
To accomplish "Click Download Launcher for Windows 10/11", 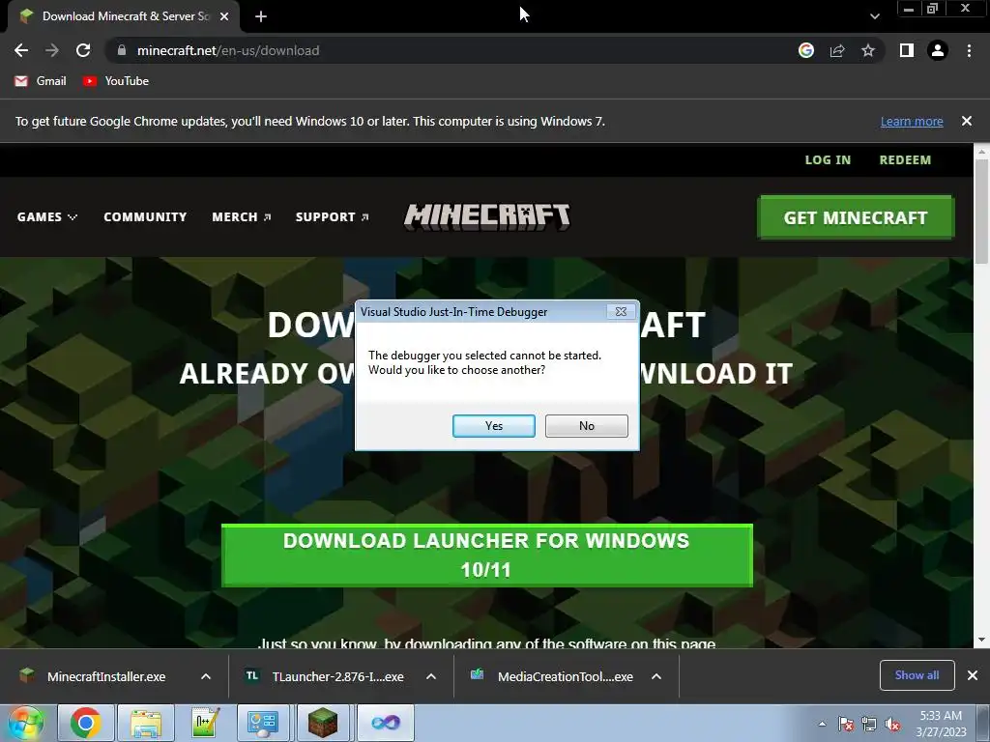I will [487, 556].
